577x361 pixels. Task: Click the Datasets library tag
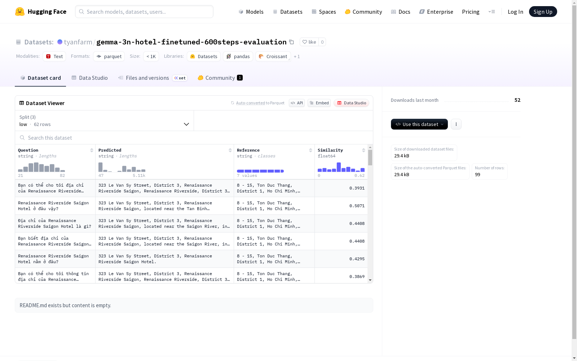204,56
